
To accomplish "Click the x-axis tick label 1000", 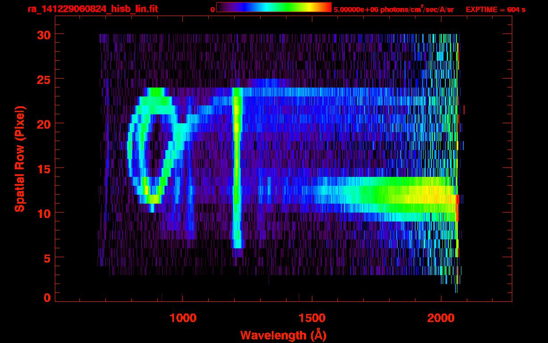I will (x=183, y=318).
